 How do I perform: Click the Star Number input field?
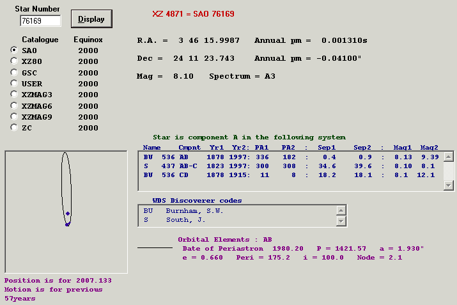[40, 21]
